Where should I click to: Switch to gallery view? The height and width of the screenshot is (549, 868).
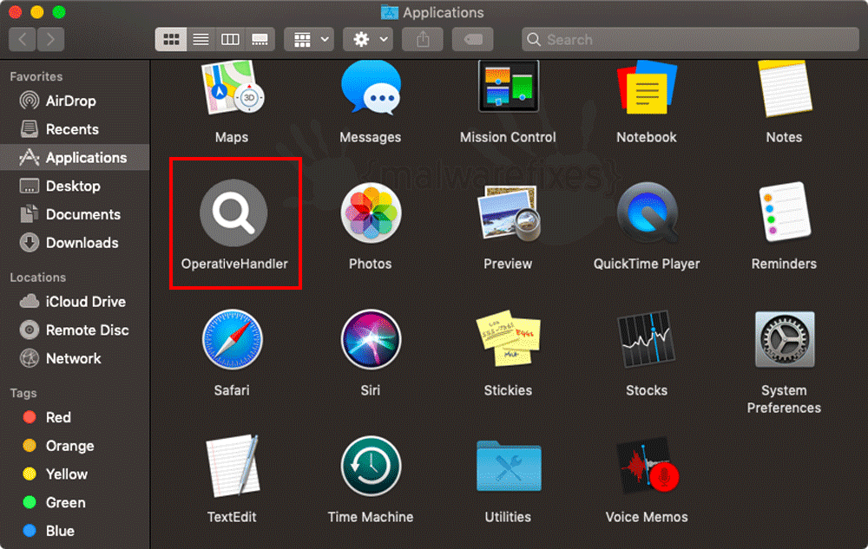[x=260, y=40]
